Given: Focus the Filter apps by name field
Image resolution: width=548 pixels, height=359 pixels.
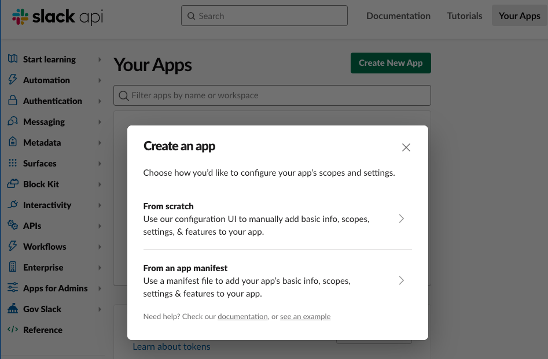Looking at the screenshot, I should pos(272,95).
